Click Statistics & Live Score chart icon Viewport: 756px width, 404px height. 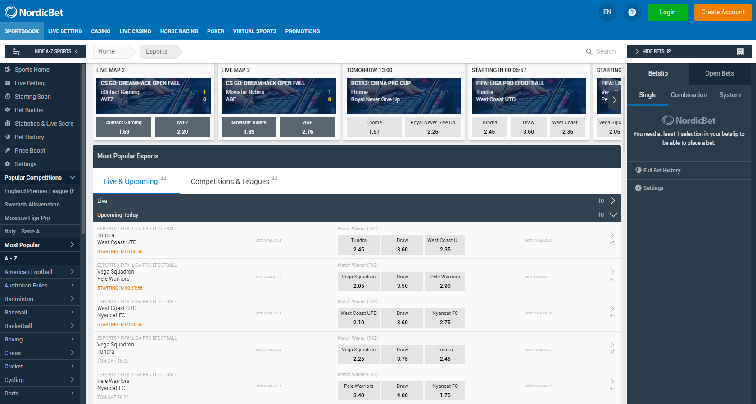pos(7,123)
